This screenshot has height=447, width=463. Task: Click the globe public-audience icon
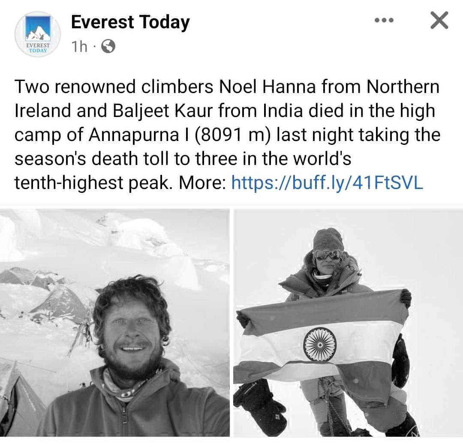108,47
